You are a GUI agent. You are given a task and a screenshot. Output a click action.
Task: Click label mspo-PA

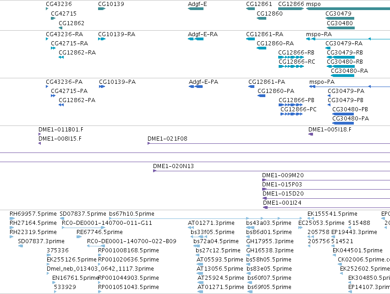tap(322, 82)
